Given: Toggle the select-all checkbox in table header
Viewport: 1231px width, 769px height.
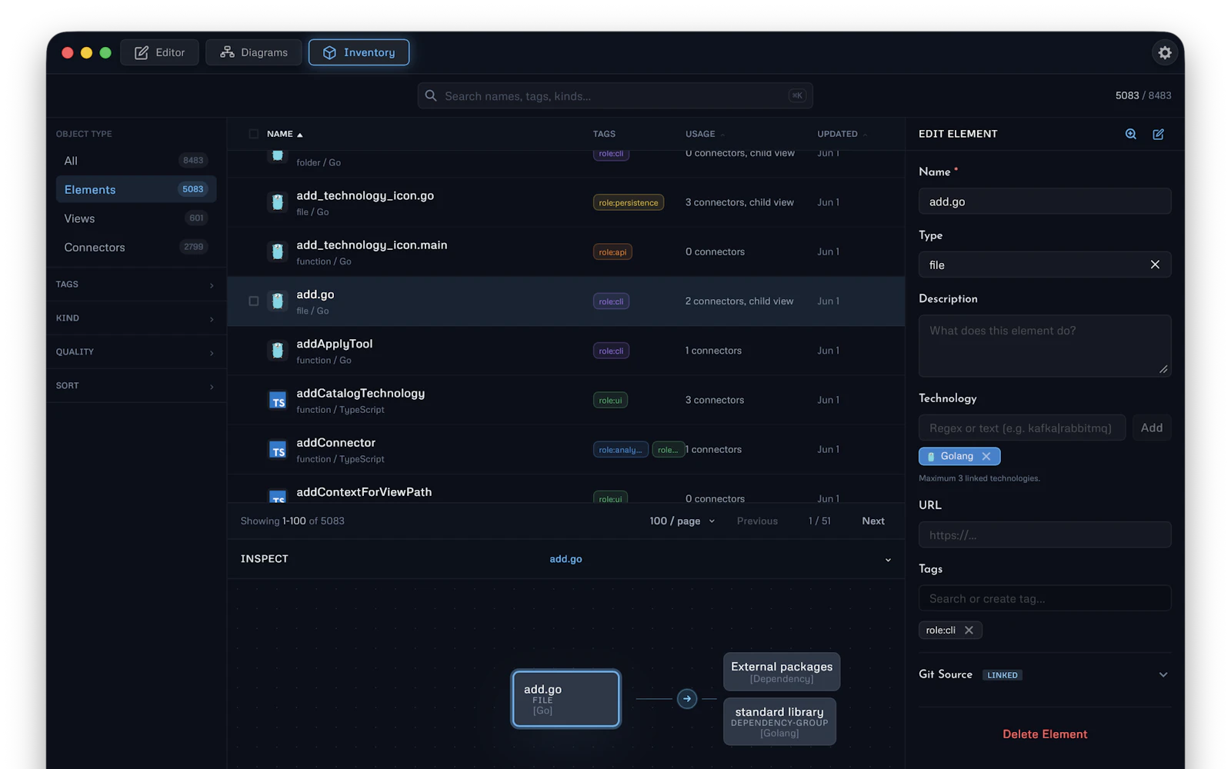Looking at the screenshot, I should 253,134.
